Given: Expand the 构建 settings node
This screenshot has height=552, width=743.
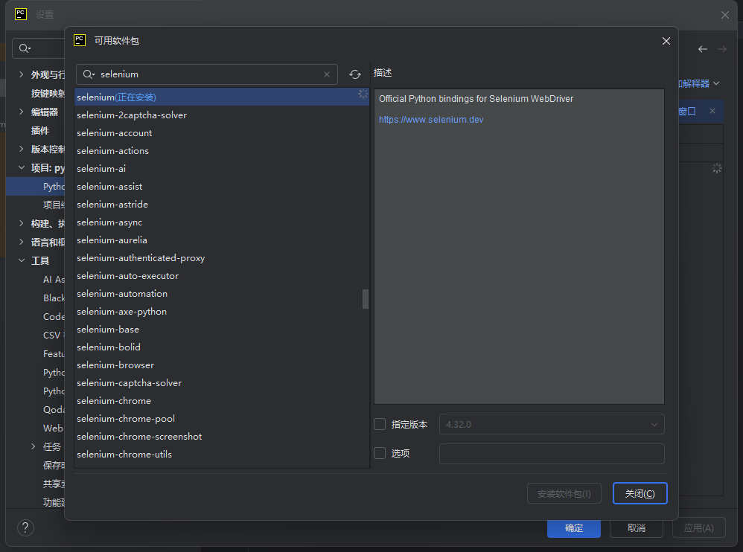Looking at the screenshot, I should 22,223.
